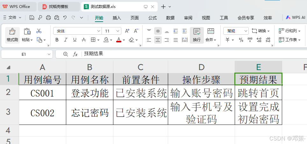The image size is (307, 144).
Task: Click the new tab plus button
Action: pyautogui.click(x=163, y=7)
